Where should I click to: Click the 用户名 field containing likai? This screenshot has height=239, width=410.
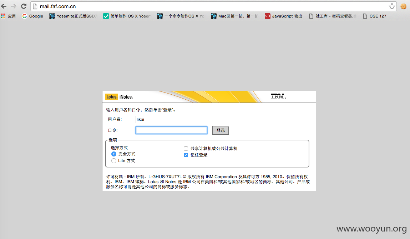point(171,119)
